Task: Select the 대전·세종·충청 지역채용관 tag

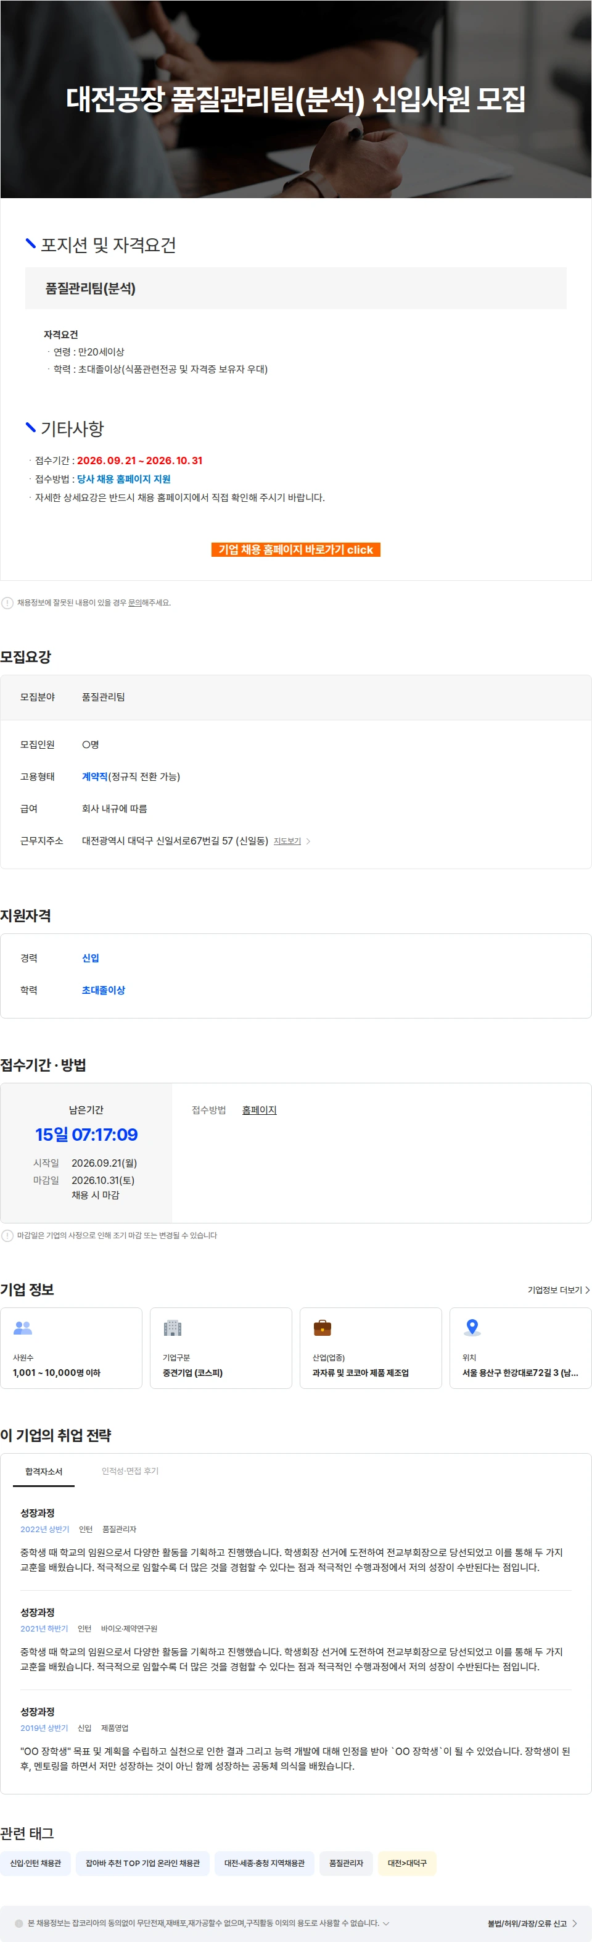Action: (265, 1864)
